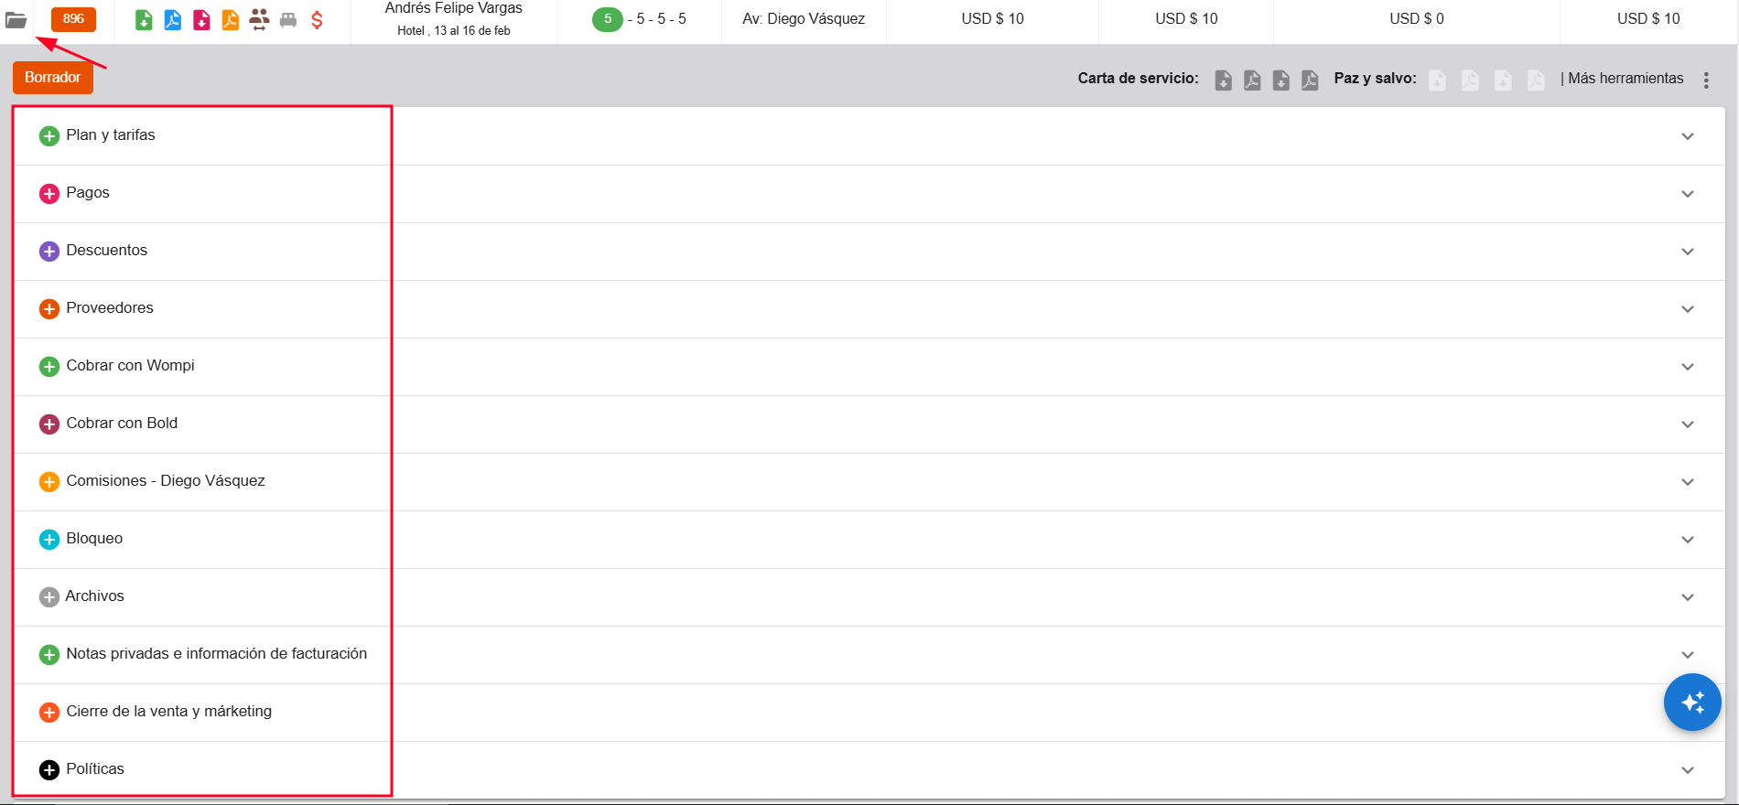The image size is (1739, 805).
Task: Click the green file download icon
Action: click(144, 19)
